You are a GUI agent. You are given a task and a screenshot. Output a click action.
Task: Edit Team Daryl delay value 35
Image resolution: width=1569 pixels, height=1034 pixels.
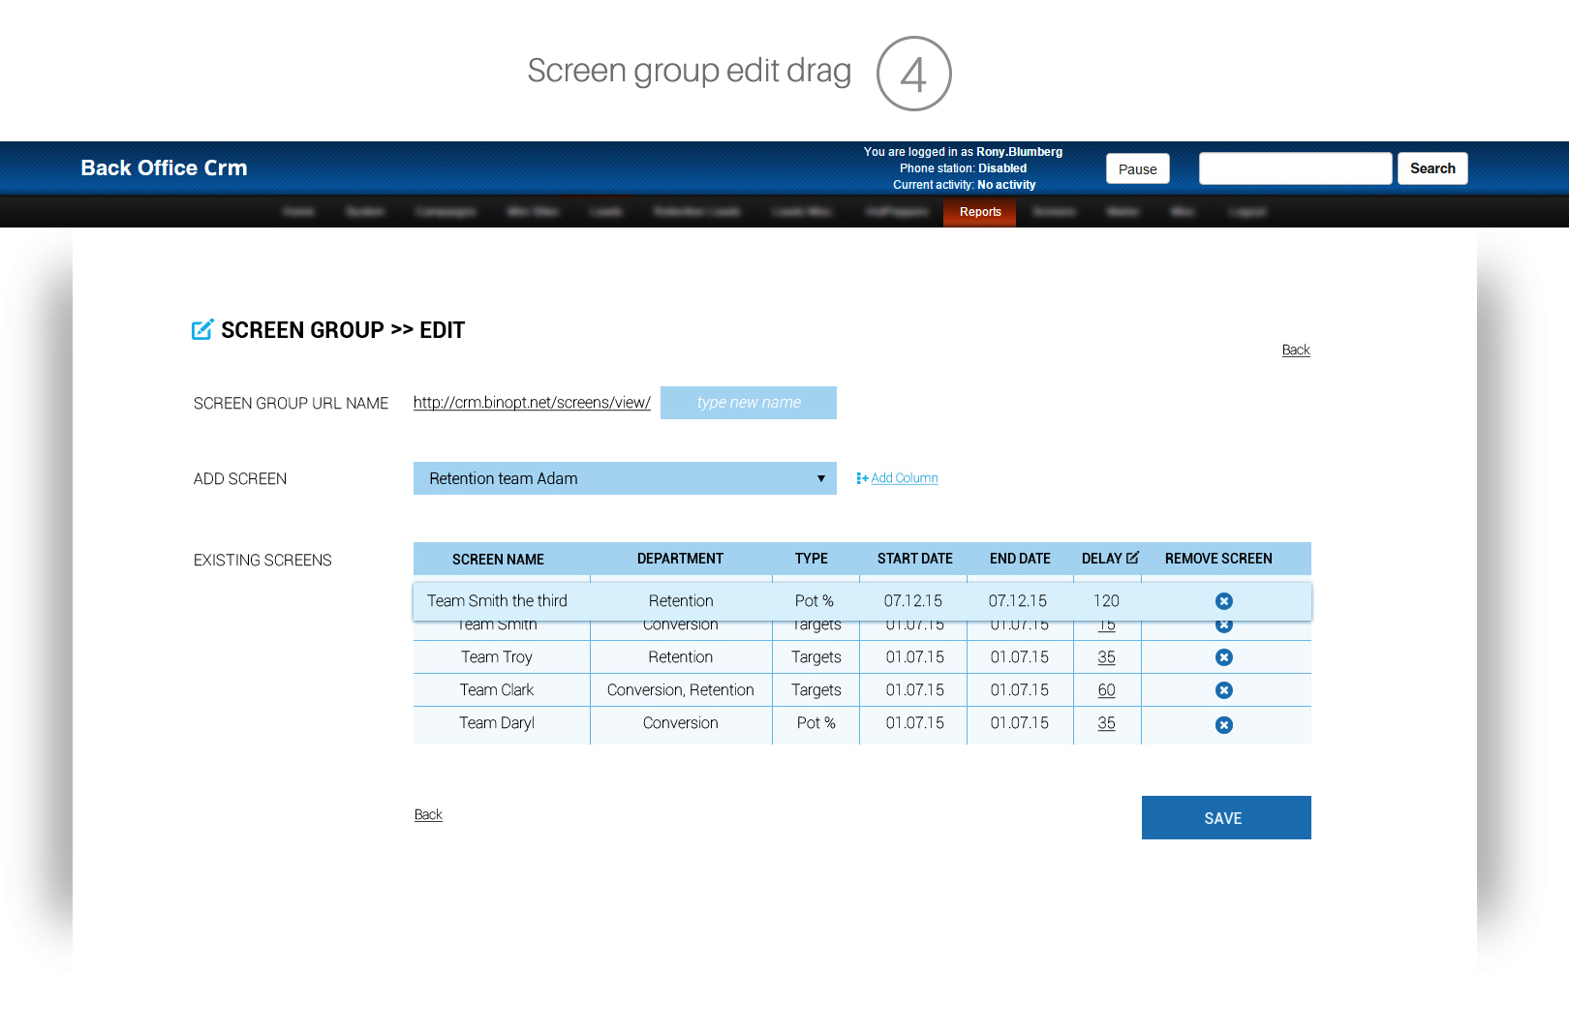click(1106, 723)
